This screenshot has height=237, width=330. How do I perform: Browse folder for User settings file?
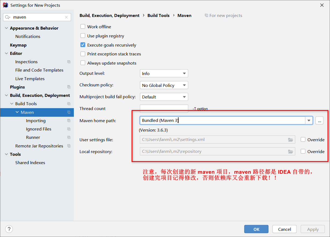click(x=291, y=140)
